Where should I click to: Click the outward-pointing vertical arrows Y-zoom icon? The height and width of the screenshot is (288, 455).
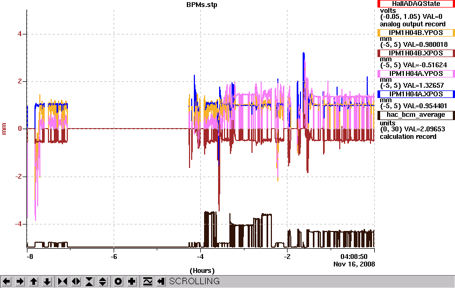(x=103, y=282)
